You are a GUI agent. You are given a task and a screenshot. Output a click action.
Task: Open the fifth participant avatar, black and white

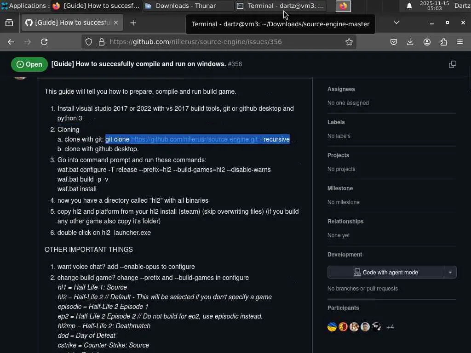point(376,327)
